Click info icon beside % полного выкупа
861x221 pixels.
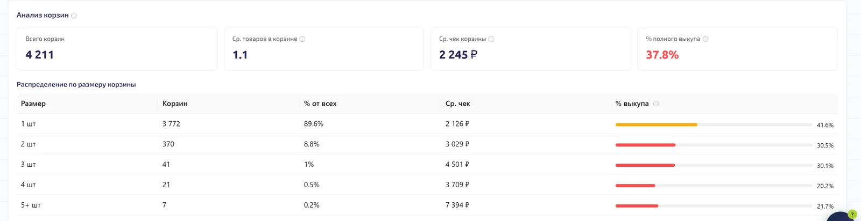[705, 39]
